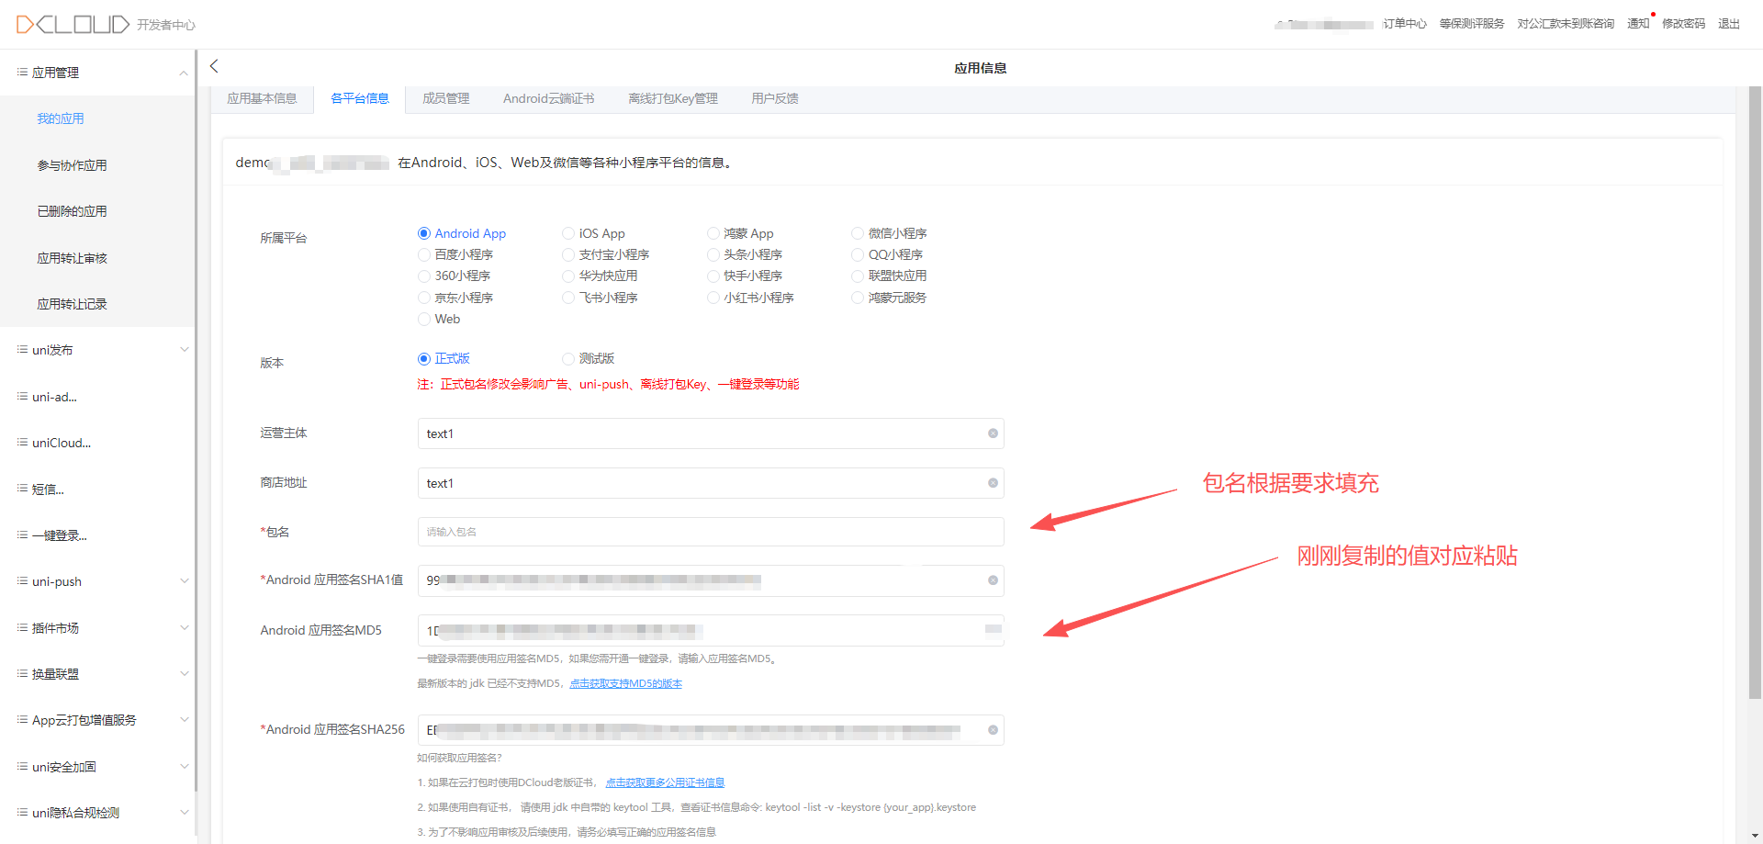1763x844 pixels.
Task: Click the DCloud logo in the header
Action: point(73,24)
